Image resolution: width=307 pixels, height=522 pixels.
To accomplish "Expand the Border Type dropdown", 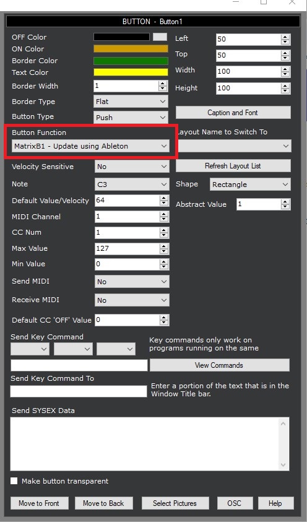I will tap(131, 102).
